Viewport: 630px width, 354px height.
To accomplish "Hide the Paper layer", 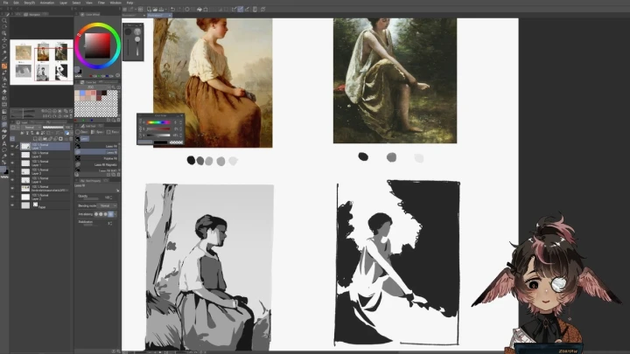I will click(x=12, y=206).
